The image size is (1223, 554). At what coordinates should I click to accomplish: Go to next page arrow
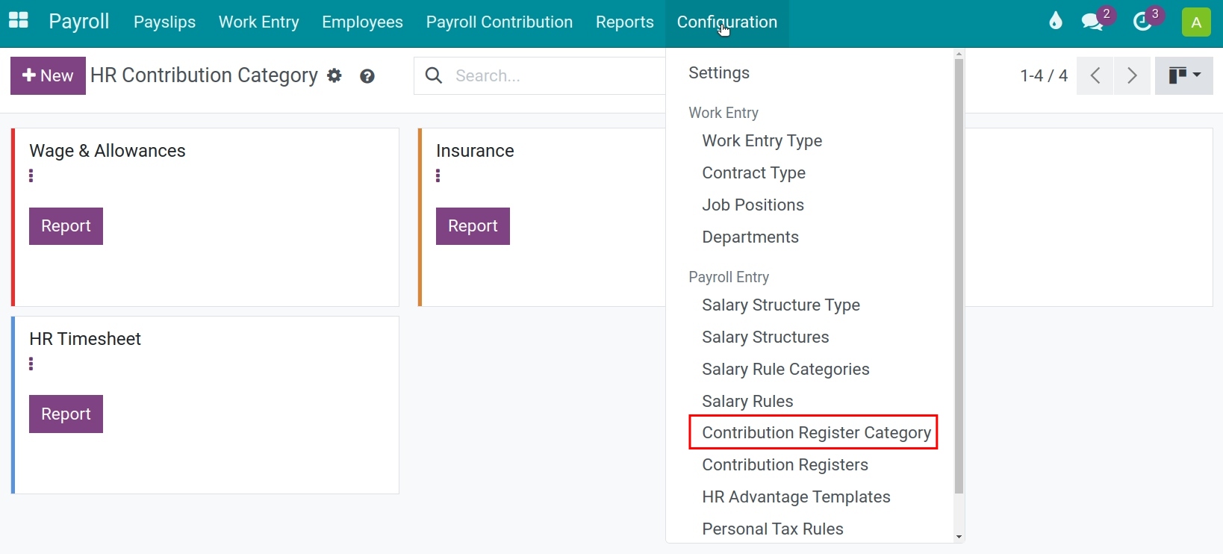tap(1133, 75)
